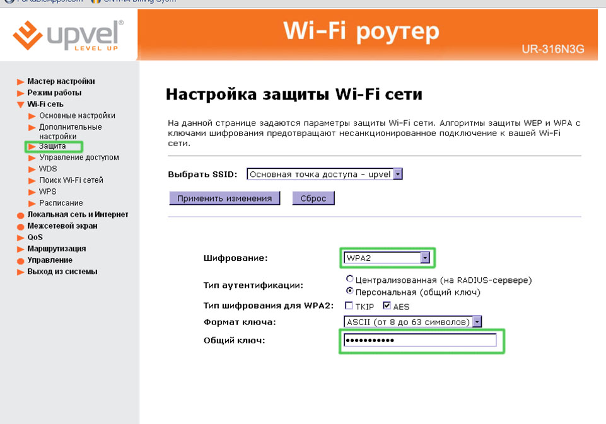Click arrow icon next to Режим работы
This screenshot has height=424, width=606.
(21, 93)
